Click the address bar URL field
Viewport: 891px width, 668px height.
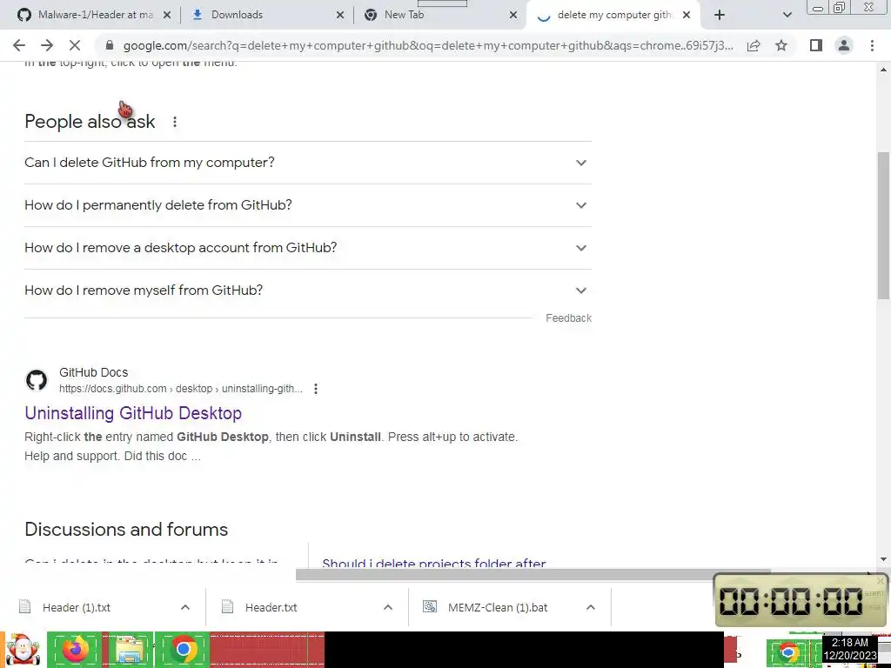427,45
